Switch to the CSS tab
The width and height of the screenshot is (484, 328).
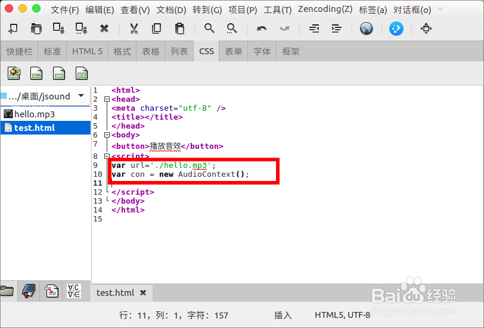click(x=206, y=51)
